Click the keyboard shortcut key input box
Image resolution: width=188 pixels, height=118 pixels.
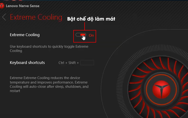click(x=87, y=63)
